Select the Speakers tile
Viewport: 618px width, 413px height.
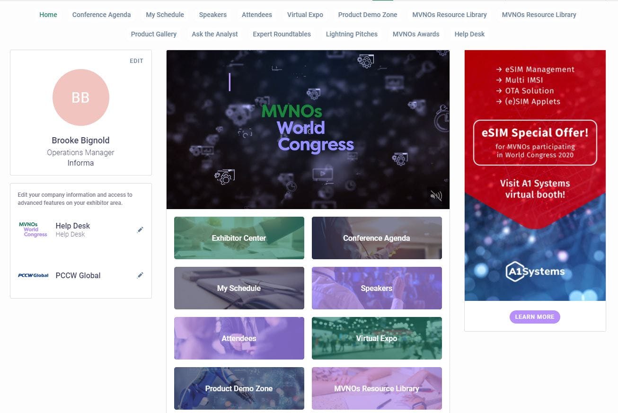pyautogui.click(x=377, y=288)
